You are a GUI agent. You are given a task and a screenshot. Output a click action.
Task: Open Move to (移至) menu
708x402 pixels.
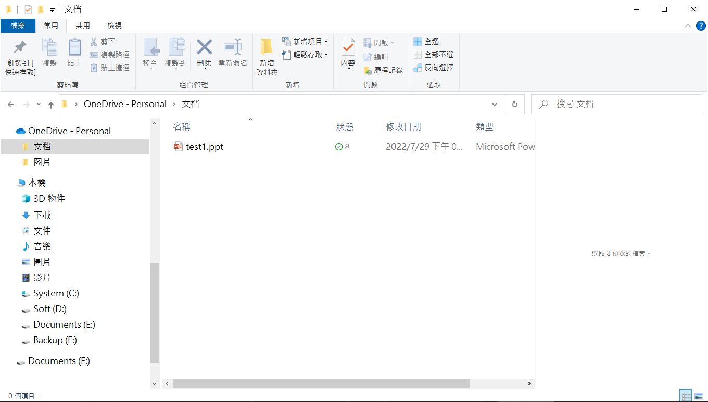150,54
